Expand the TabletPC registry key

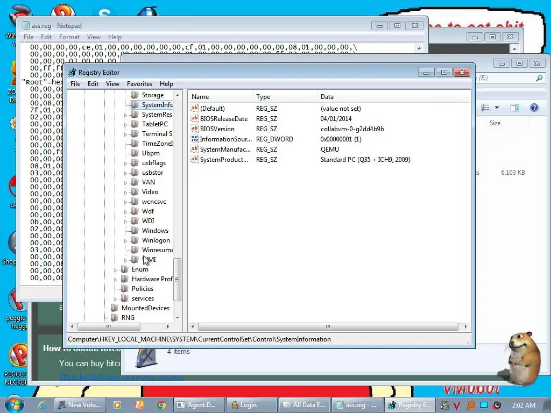[x=125, y=124]
